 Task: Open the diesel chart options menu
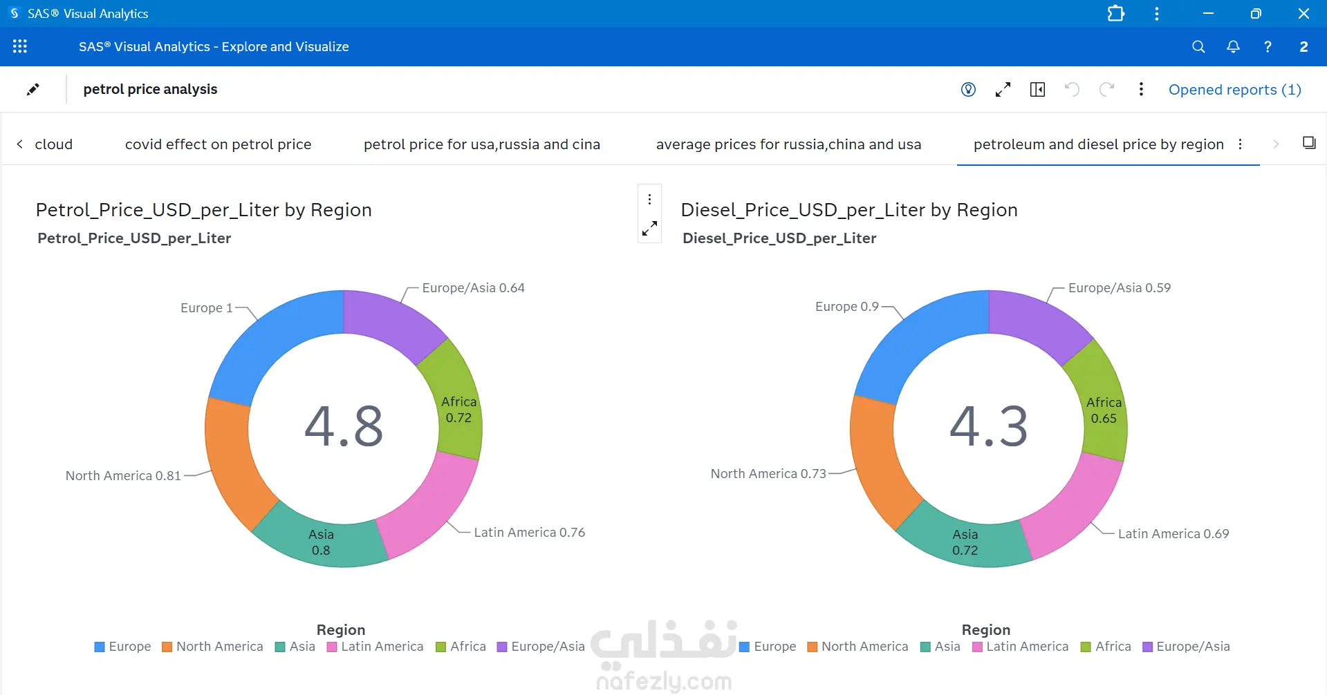click(649, 199)
